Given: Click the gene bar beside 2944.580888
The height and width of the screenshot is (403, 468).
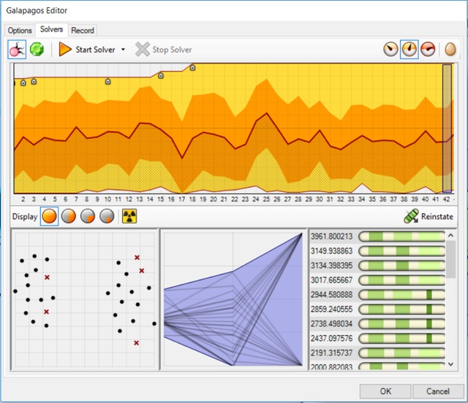Looking at the screenshot, I should pyautogui.click(x=401, y=295).
